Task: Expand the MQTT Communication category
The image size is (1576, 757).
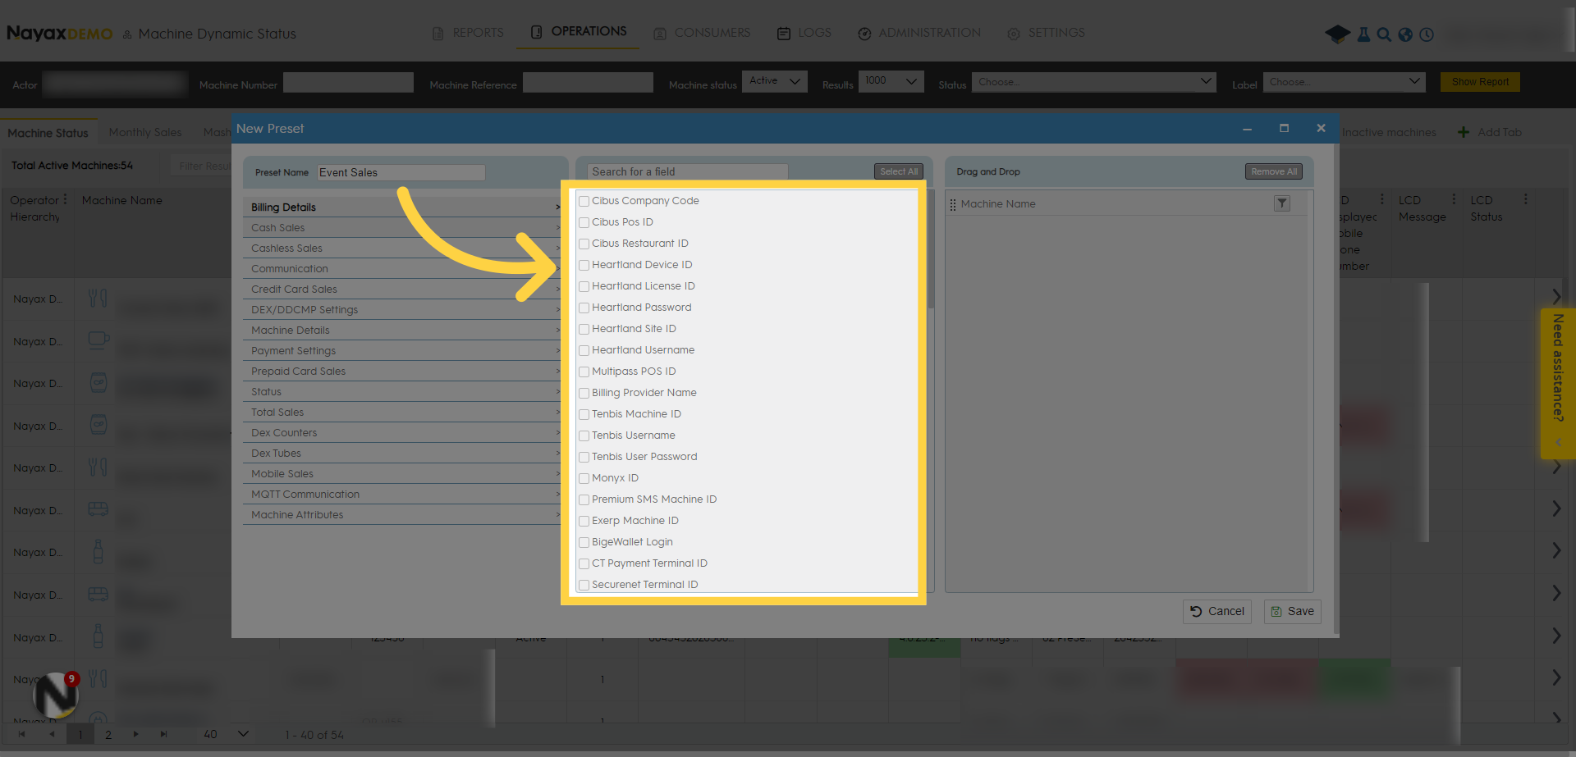Action: (x=402, y=495)
